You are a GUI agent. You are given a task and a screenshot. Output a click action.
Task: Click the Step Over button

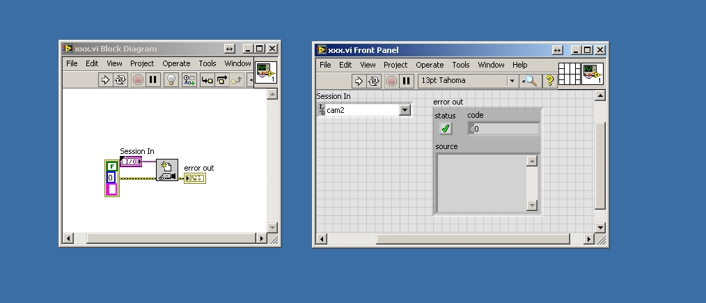(x=222, y=80)
